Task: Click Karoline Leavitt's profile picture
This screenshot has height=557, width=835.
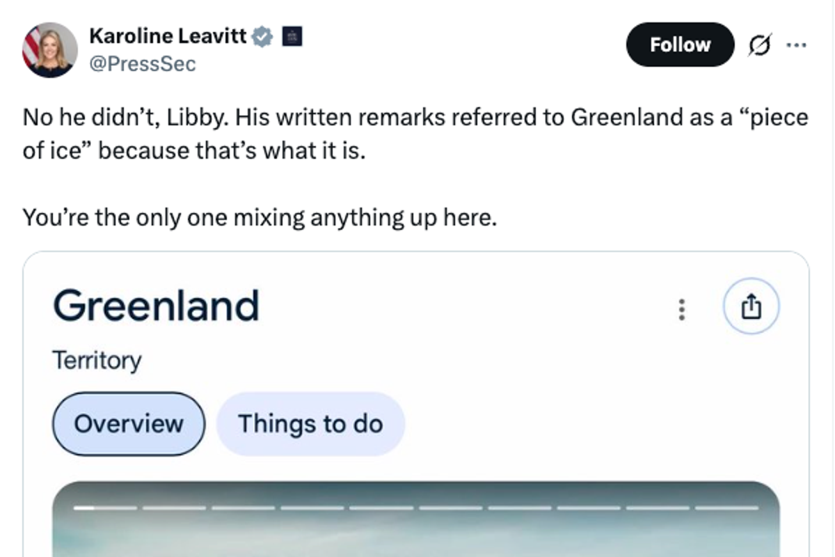Action: (x=51, y=49)
